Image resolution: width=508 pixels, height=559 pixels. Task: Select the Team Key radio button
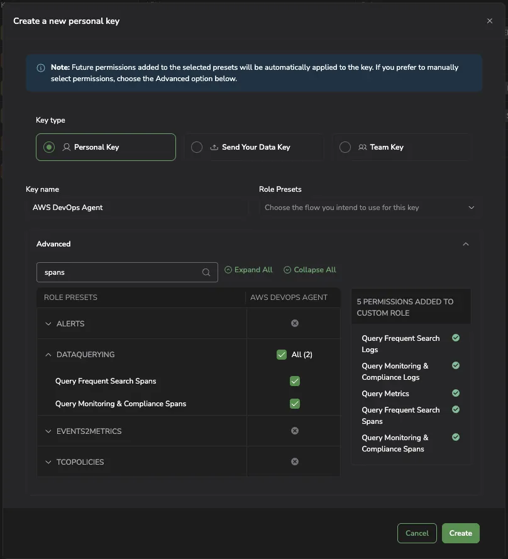pyautogui.click(x=345, y=147)
